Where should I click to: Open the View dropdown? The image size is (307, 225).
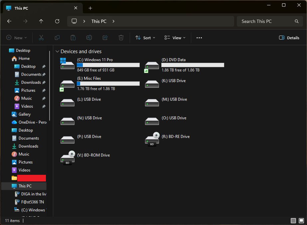175,38
